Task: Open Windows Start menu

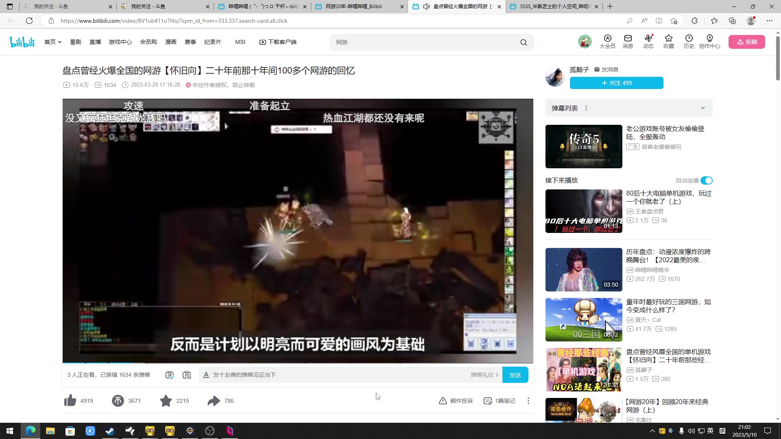Action: (10, 431)
